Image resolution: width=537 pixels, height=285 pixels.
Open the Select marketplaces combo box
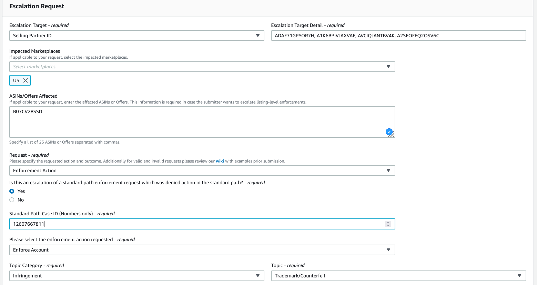(x=202, y=67)
